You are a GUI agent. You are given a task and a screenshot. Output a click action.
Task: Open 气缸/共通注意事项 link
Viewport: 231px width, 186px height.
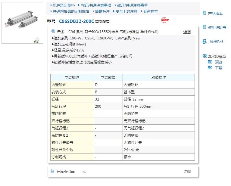96,5
